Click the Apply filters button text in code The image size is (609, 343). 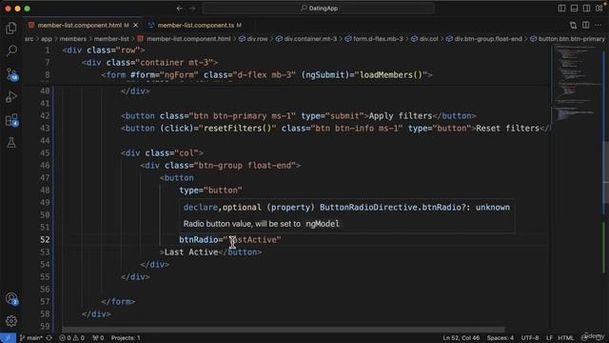(401, 116)
